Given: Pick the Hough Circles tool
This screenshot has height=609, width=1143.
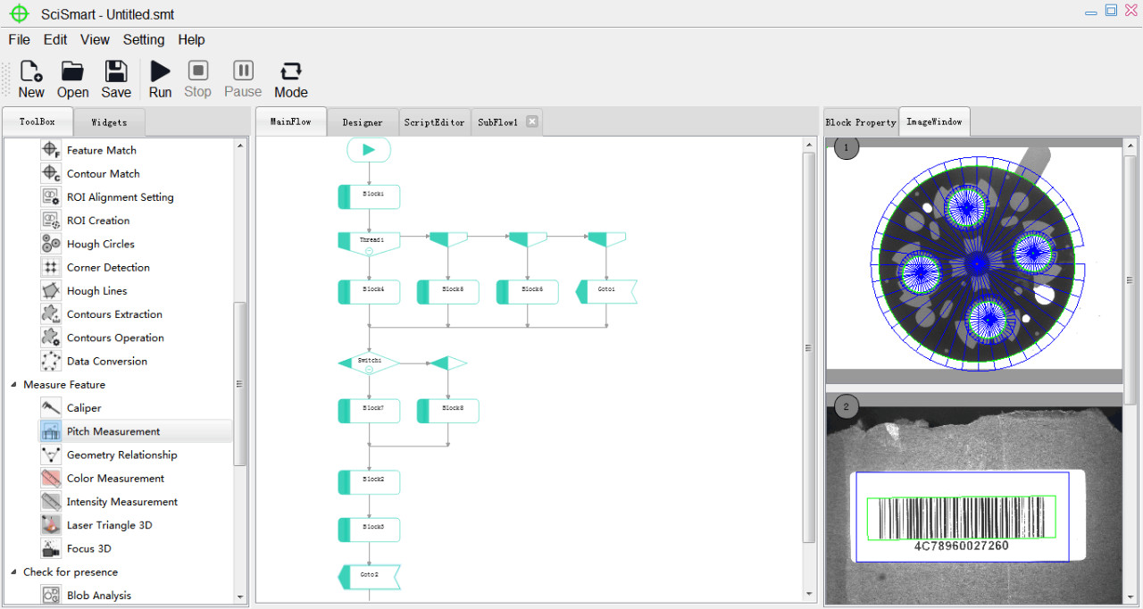Looking at the screenshot, I should click(x=100, y=244).
